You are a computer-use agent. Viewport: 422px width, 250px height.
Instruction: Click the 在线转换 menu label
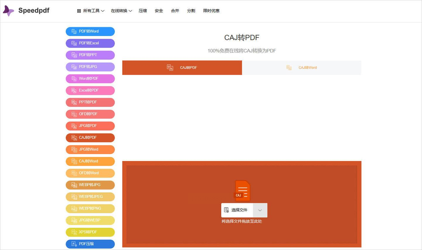[x=119, y=11]
